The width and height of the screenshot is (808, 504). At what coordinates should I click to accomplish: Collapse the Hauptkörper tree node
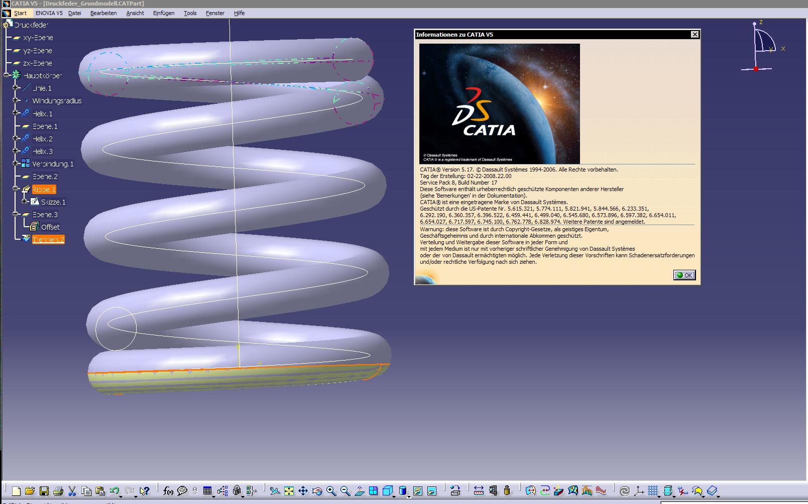click(x=6, y=75)
